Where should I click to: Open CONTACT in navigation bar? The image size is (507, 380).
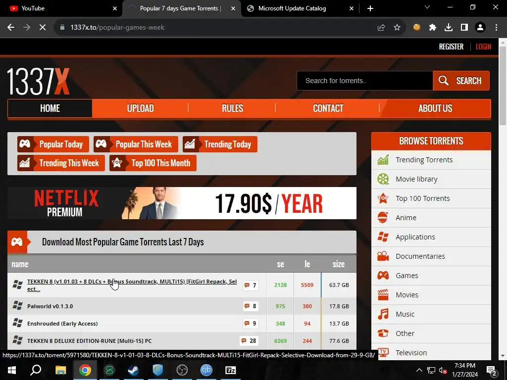pos(328,108)
